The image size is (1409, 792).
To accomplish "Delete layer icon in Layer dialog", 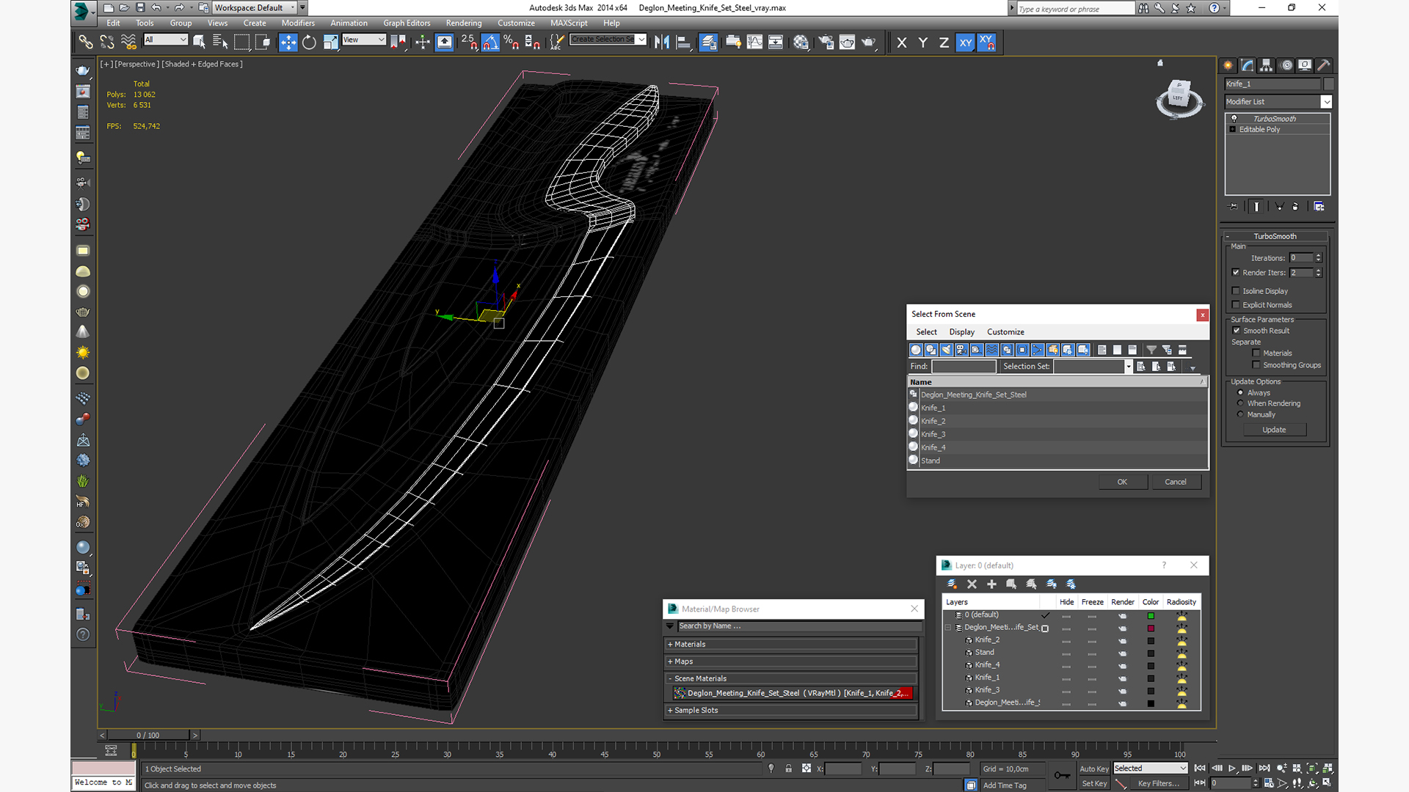I will (972, 584).
